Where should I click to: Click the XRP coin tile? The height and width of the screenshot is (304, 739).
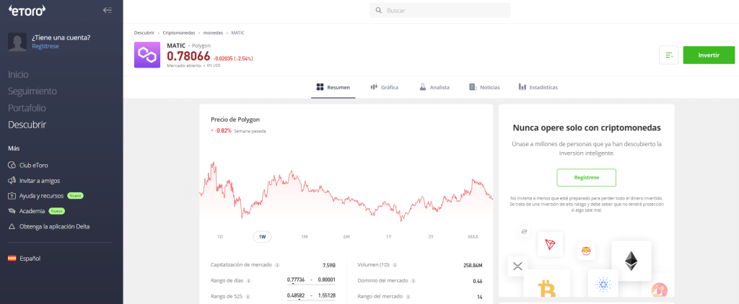point(517,267)
